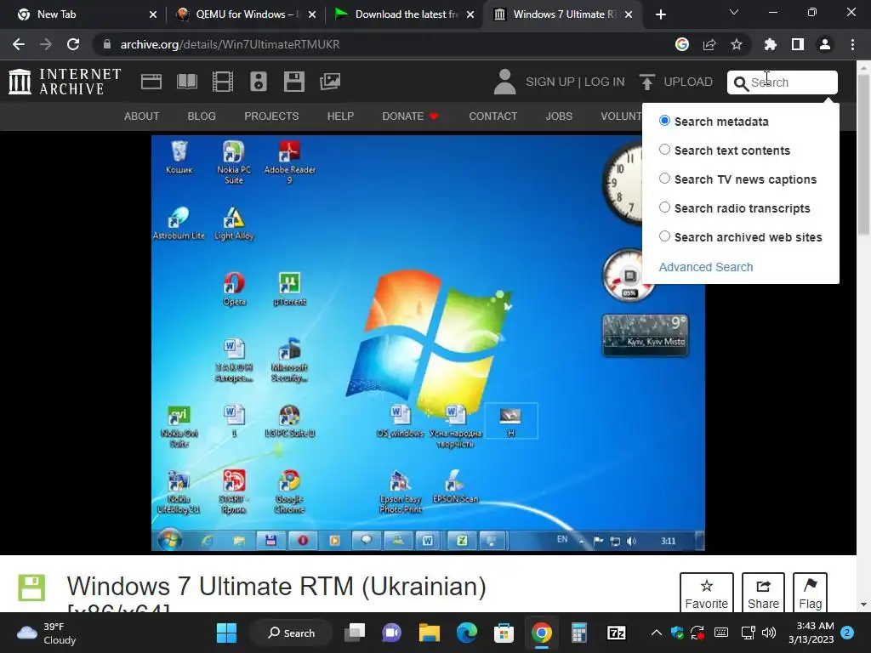Viewport: 871px width, 653px height.
Task: Open weather widget showing 39°F Cloudy
Action: click(47, 633)
